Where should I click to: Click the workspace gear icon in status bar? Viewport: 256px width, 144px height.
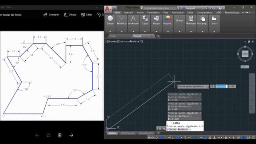point(226,138)
